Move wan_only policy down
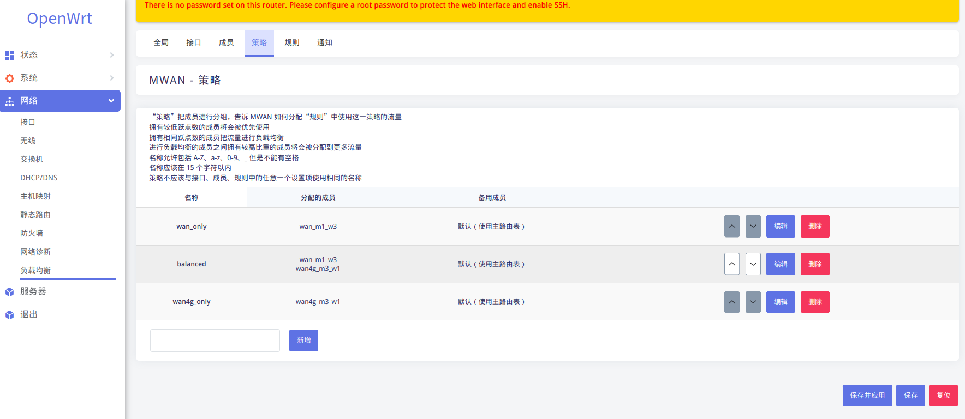The image size is (965, 419). (x=753, y=226)
